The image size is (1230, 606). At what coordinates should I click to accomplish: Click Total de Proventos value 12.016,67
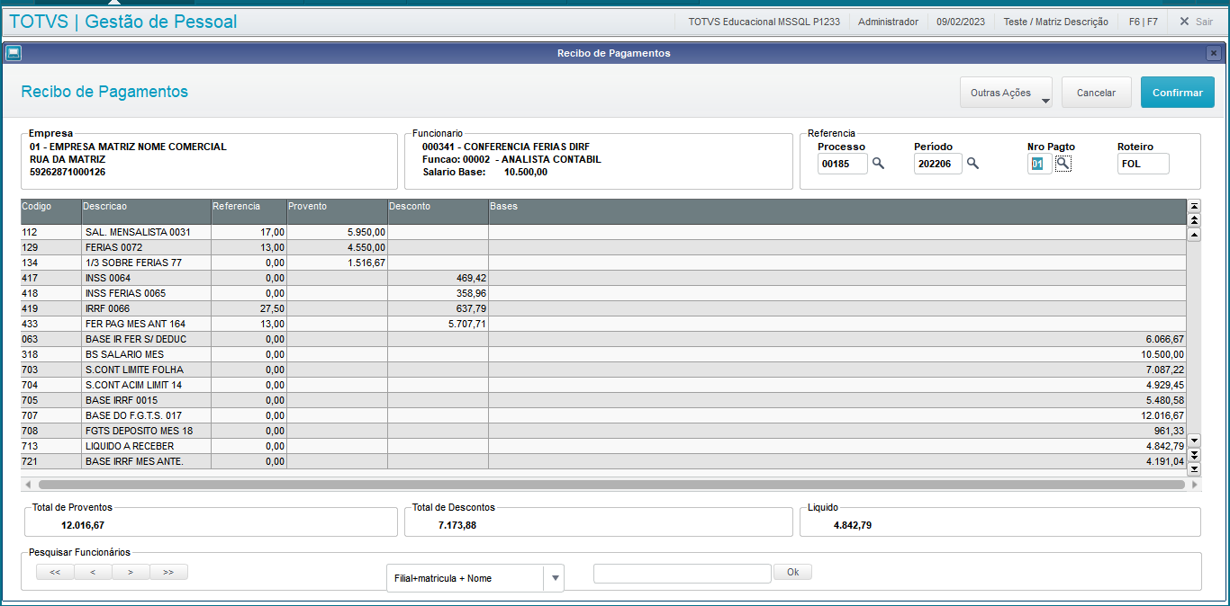pyautogui.click(x=83, y=525)
